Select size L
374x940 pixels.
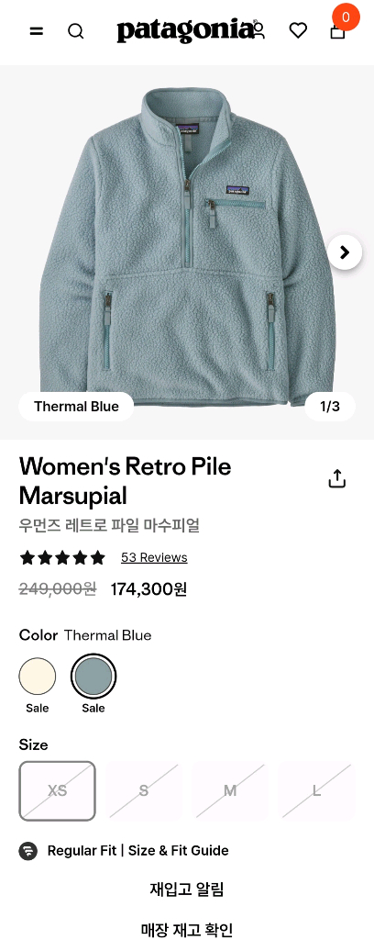coord(316,790)
